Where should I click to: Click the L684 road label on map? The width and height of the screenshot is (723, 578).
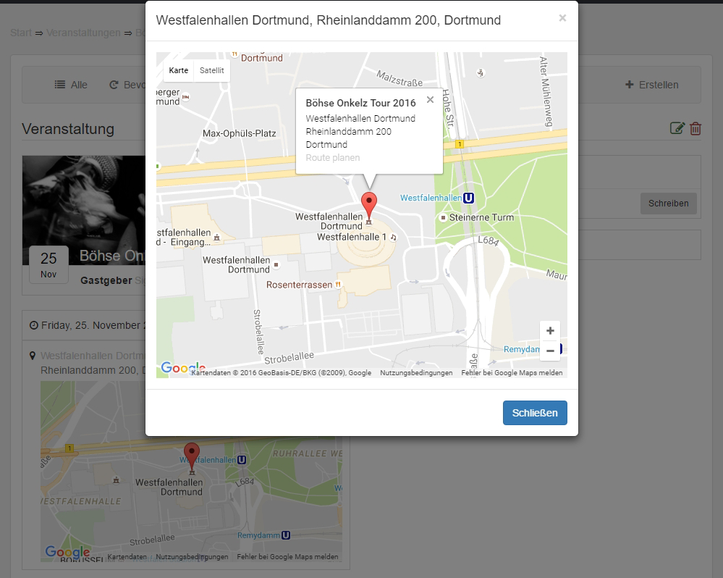click(x=489, y=240)
